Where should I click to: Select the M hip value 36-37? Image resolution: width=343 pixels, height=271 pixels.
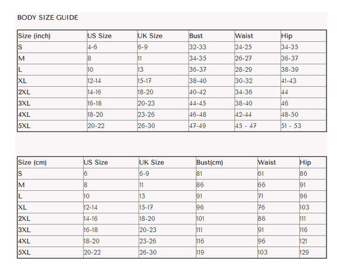point(289,58)
